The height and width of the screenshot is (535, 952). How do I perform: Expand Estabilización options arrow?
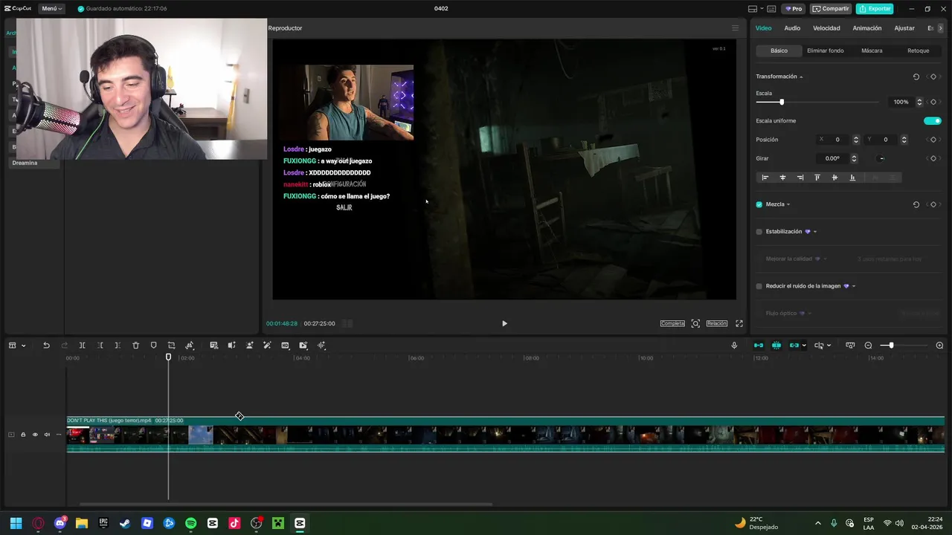[815, 232]
